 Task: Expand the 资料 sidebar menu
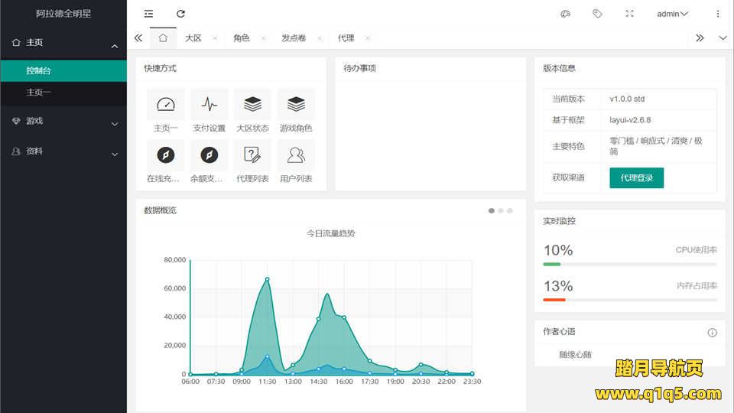pyautogui.click(x=63, y=151)
